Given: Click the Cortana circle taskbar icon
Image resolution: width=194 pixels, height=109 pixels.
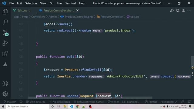Looking at the screenshot, I should tap(52, 106).
